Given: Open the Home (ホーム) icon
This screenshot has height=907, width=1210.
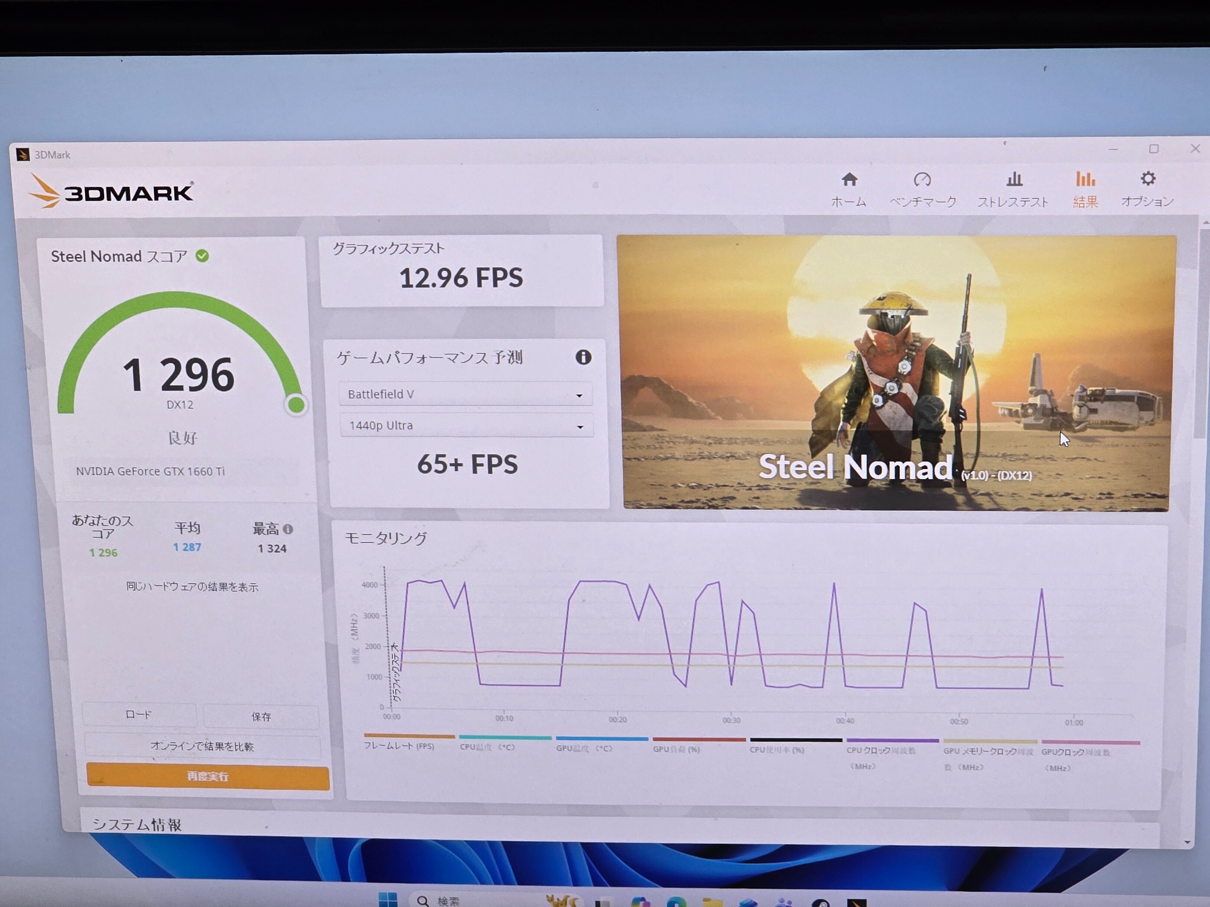Looking at the screenshot, I should [x=849, y=180].
